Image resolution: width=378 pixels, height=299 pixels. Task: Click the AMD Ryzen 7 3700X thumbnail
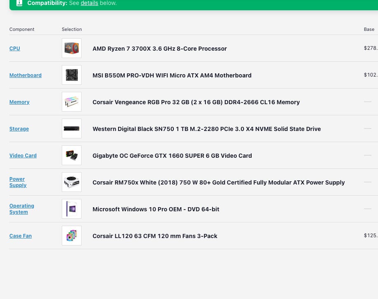tap(72, 48)
